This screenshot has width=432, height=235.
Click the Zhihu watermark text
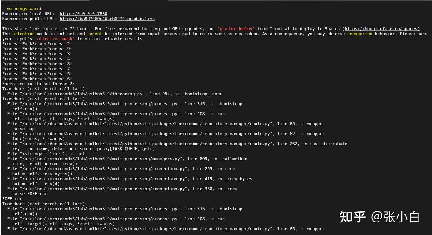coord(379,217)
